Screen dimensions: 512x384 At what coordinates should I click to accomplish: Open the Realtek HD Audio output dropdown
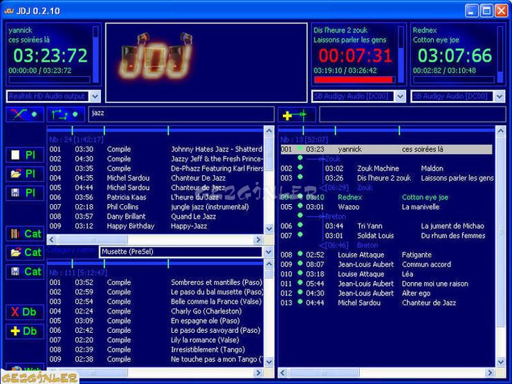pos(95,96)
